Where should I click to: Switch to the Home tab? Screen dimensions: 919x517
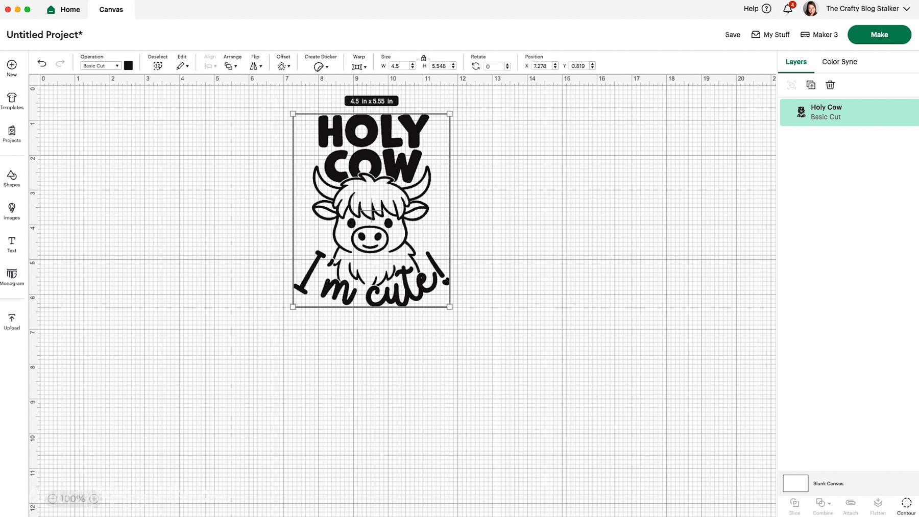(x=64, y=9)
